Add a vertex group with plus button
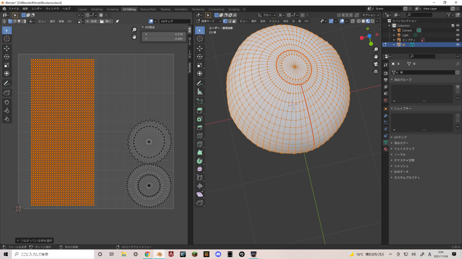The width and height of the screenshot is (462, 259). point(457,87)
